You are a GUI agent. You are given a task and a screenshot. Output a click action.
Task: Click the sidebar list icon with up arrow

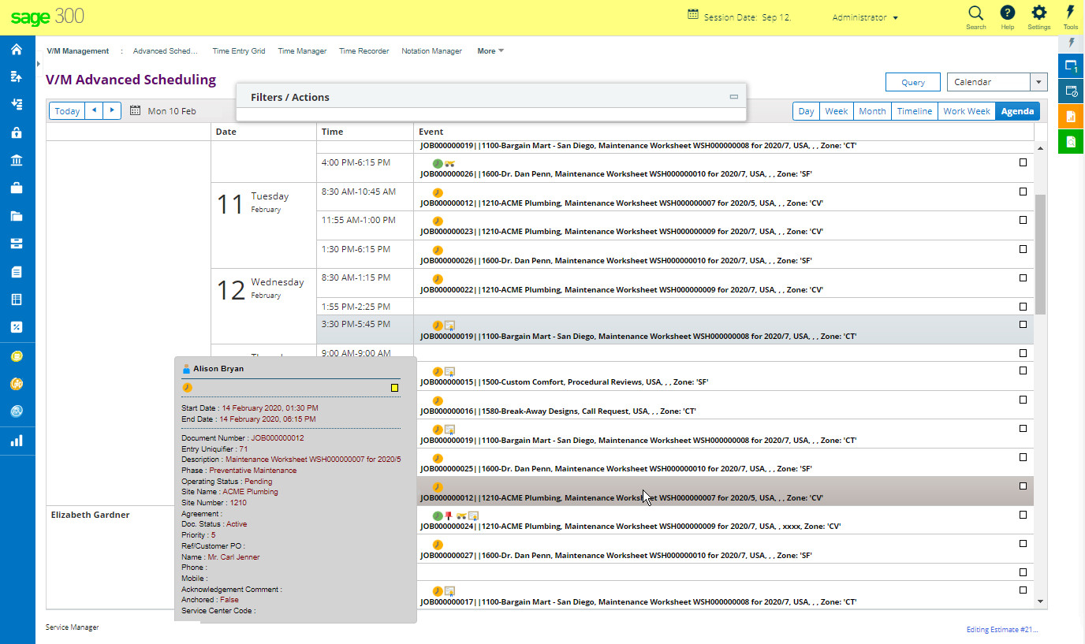click(x=17, y=76)
